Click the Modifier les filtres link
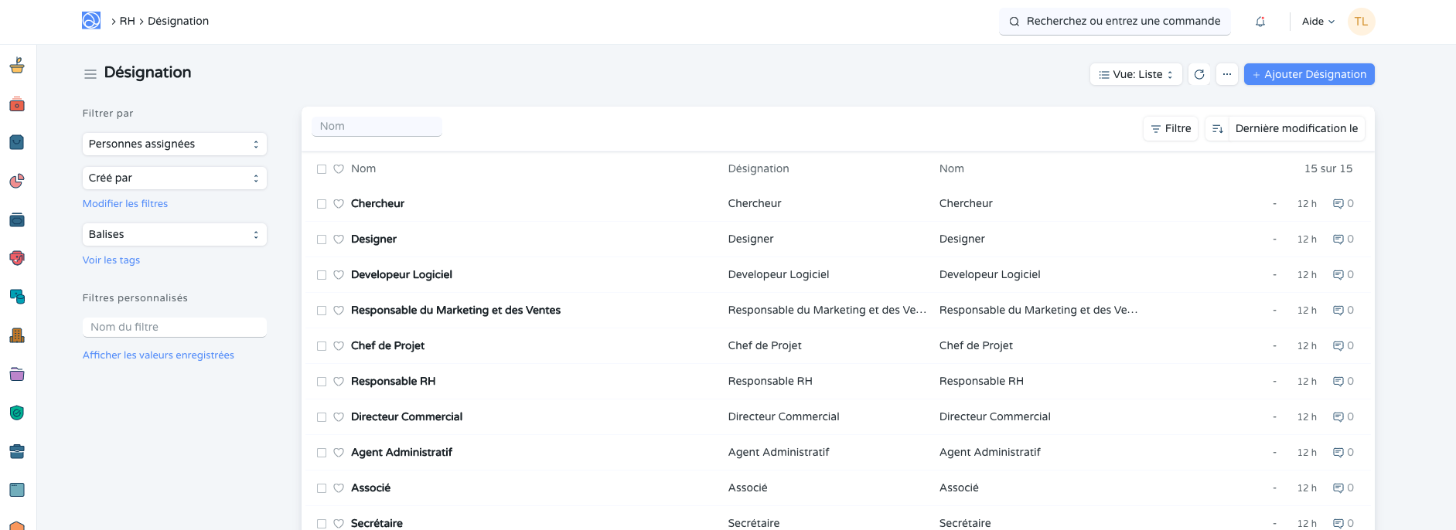Image resolution: width=1456 pixels, height=530 pixels. click(125, 204)
